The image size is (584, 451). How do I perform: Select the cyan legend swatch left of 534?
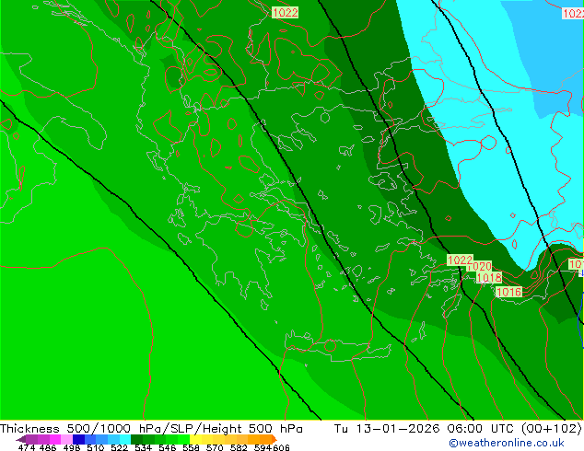tap(125, 439)
